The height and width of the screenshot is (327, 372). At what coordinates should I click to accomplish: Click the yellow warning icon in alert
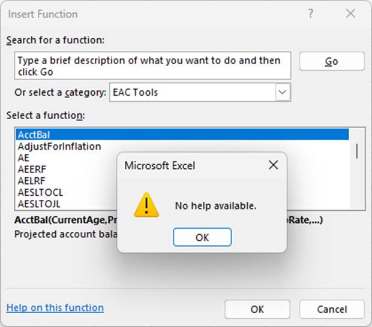click(x=146, y=205)
